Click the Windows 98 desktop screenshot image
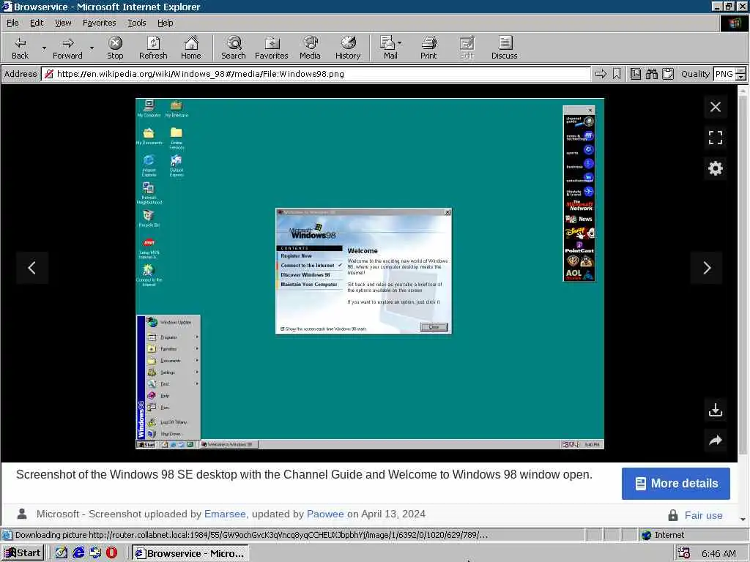 pyautogui.click(x=370, y=274)
